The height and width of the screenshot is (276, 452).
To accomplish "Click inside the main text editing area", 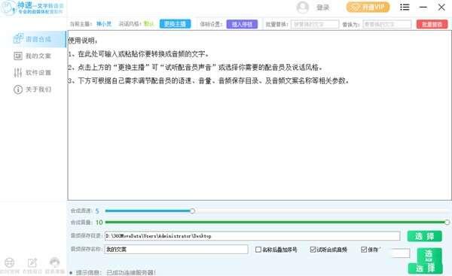I will 259,115.
